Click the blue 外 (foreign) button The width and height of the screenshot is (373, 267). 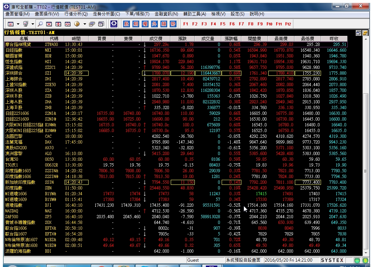154,24
